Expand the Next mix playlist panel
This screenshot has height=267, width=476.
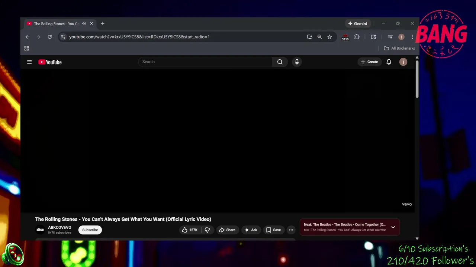pyautogui.click(x=393, y=227)
